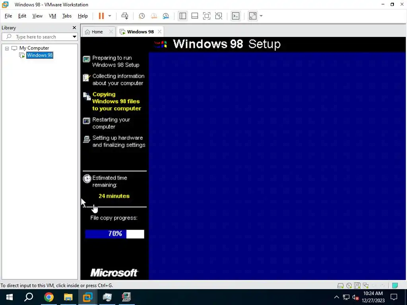The width and height of the screenshot is (407, 305).
Task: Click the Windows 98 Setup logo flag
Action: 161,44
